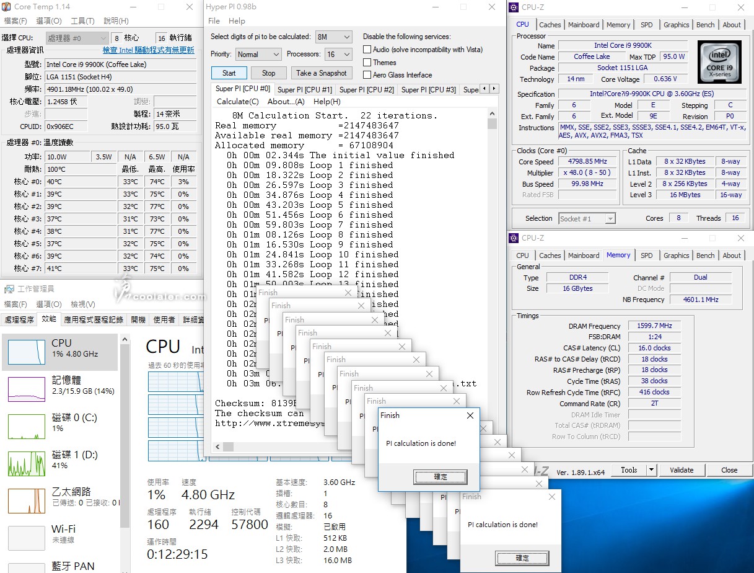Open the CPU-Z Socket #1 selection dropdown

pos(587,218)
